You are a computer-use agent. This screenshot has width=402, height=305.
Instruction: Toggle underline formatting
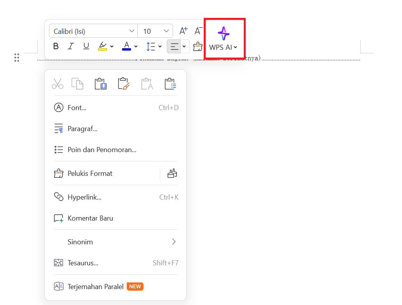point(86,46)
